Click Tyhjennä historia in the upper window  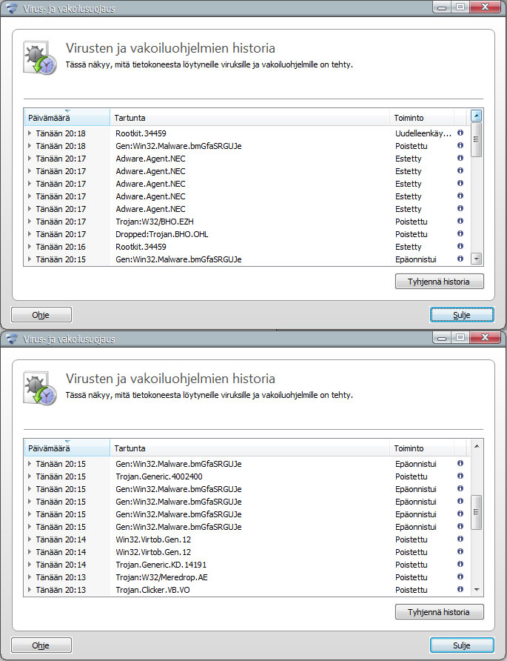click(x=439, y=282)
